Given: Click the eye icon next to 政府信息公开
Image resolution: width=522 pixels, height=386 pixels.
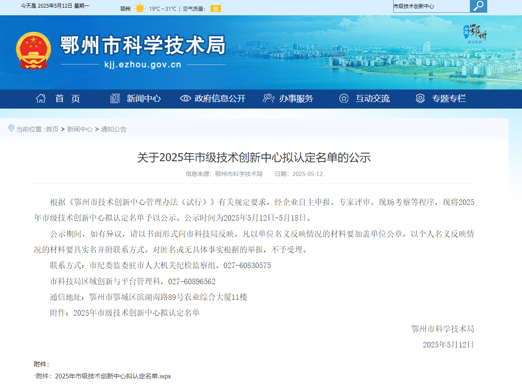Looking at the screenshot, I should (185, 98).
